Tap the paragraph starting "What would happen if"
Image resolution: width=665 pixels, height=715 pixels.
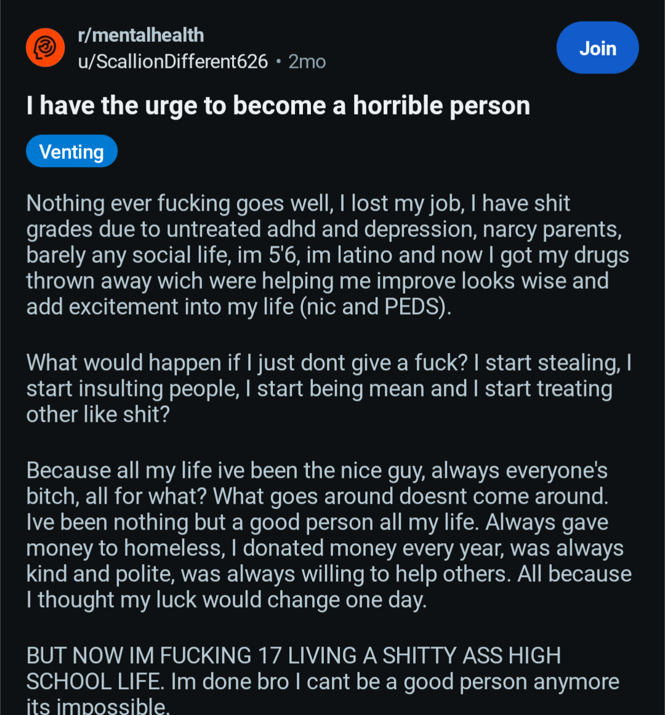tap(326, 388)
